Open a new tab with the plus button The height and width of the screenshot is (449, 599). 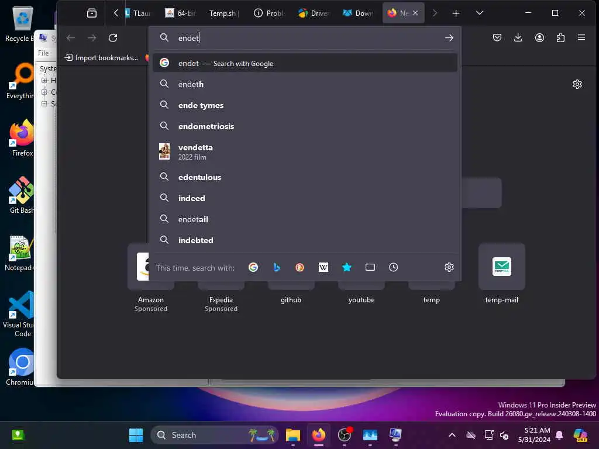pyautogui.click(x=456, y=13)
